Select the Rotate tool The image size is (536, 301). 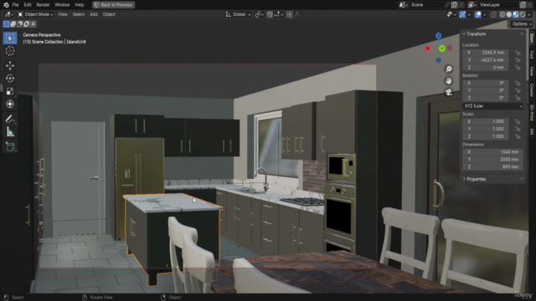(10, 78)
